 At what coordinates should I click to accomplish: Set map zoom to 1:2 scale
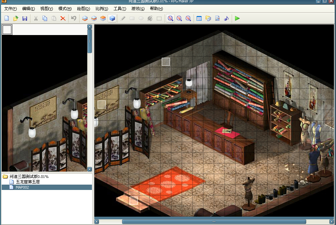point(179,18)
